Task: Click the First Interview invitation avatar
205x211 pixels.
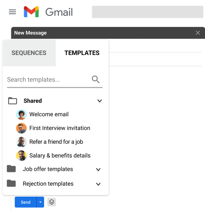Action: click(21, 128)
